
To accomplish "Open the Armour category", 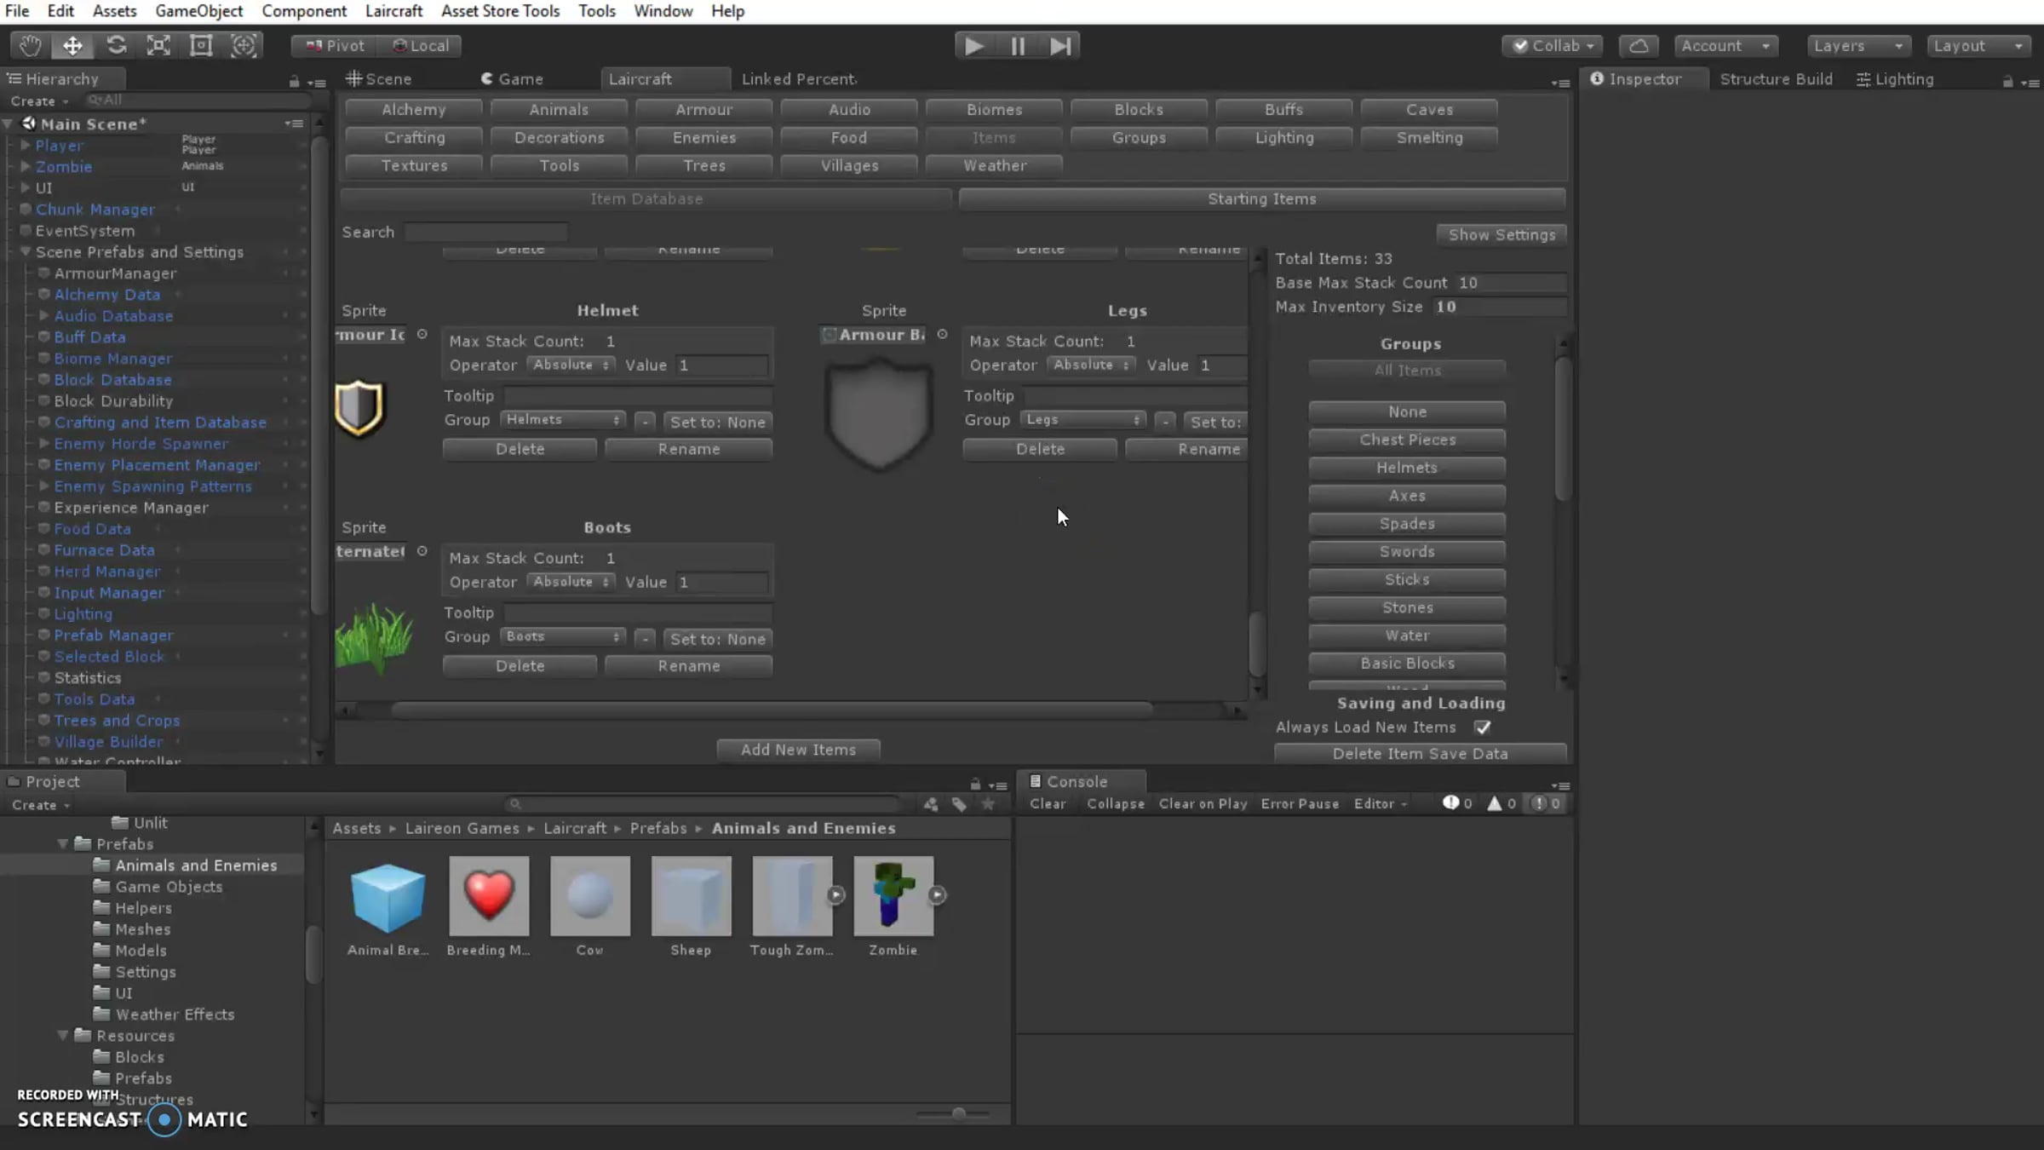I will pyautogui.click(x=703, y=110).
